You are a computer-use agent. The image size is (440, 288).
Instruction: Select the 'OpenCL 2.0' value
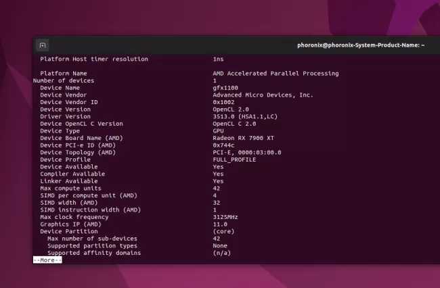[231, 110]
